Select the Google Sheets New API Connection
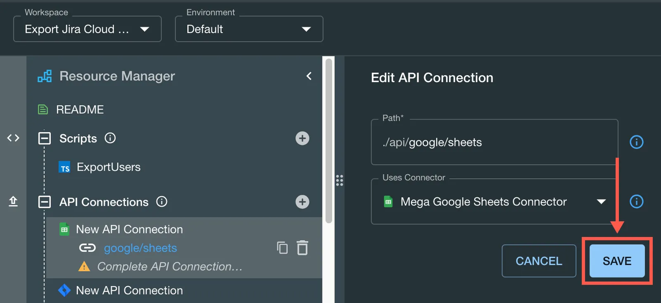Image resolution: width=661 pixels, height=303 pixels. tap(129, 229)
